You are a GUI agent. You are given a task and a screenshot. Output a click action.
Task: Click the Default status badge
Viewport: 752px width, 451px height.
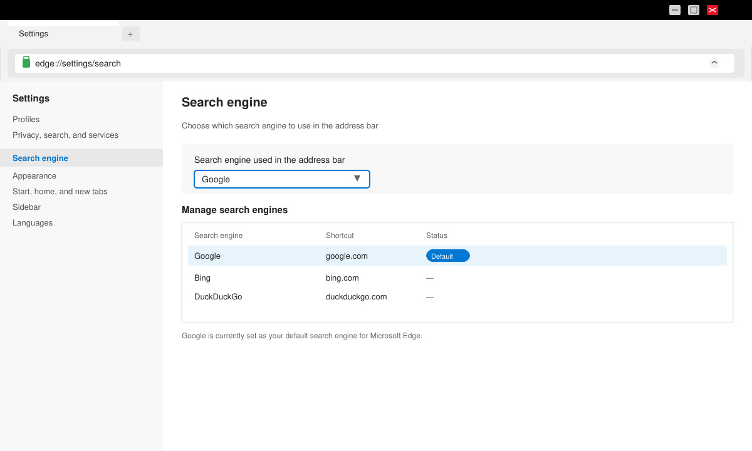click(x=448, y=256)
